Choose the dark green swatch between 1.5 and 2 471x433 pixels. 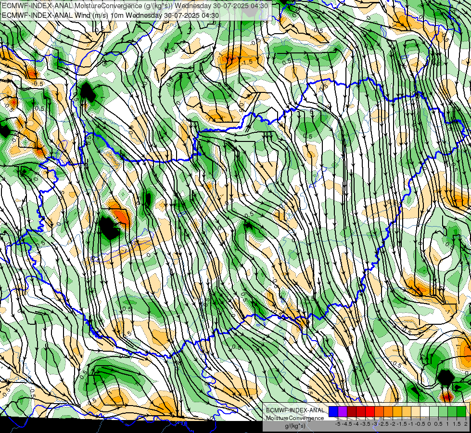(461, 411)
